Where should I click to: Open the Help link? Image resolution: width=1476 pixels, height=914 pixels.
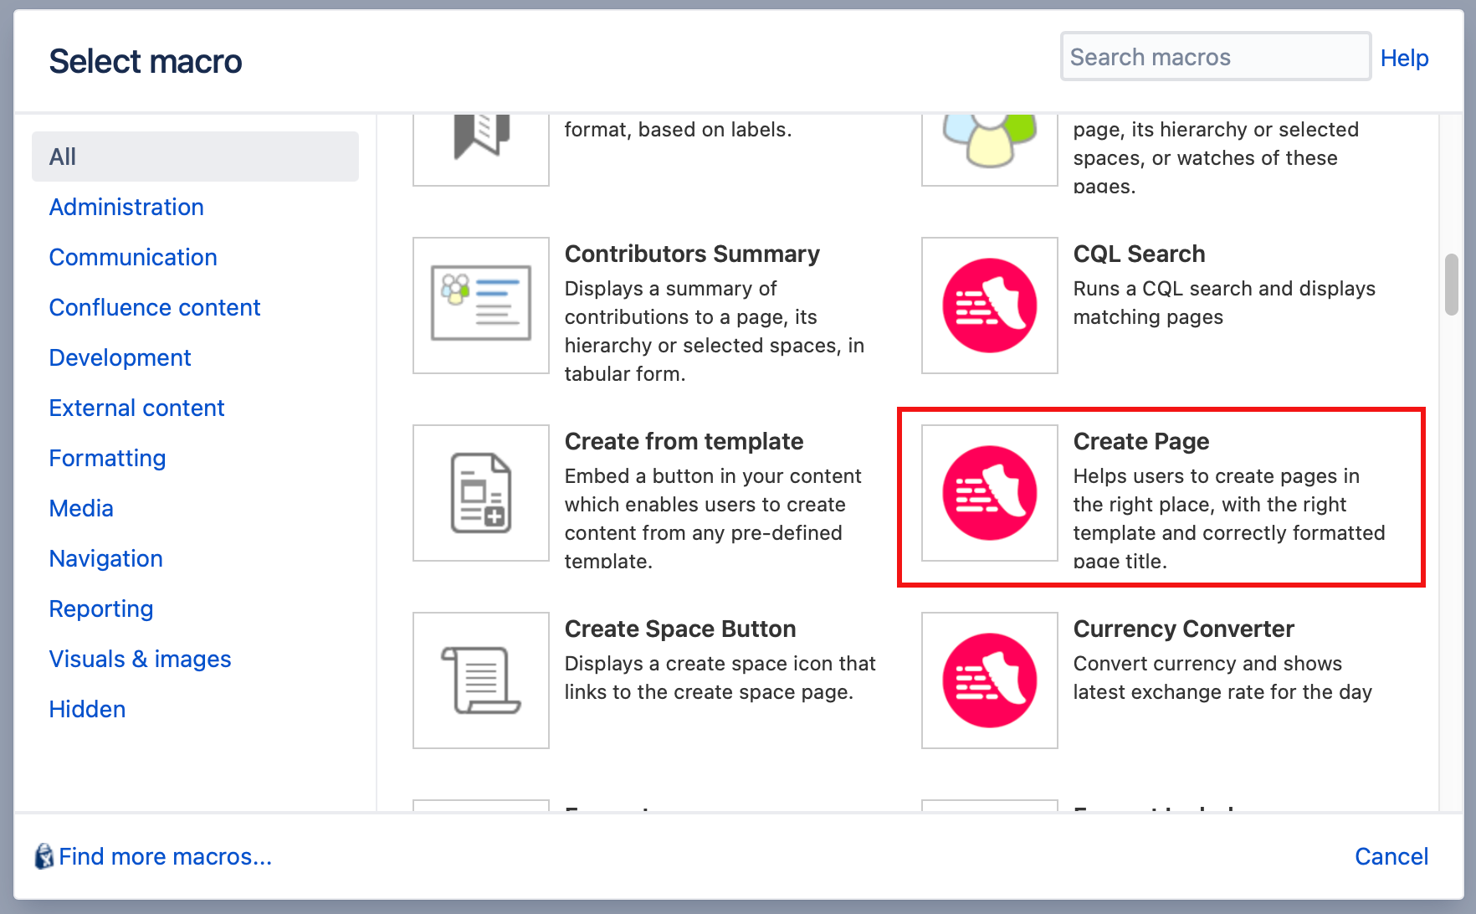pos(1404,58)
